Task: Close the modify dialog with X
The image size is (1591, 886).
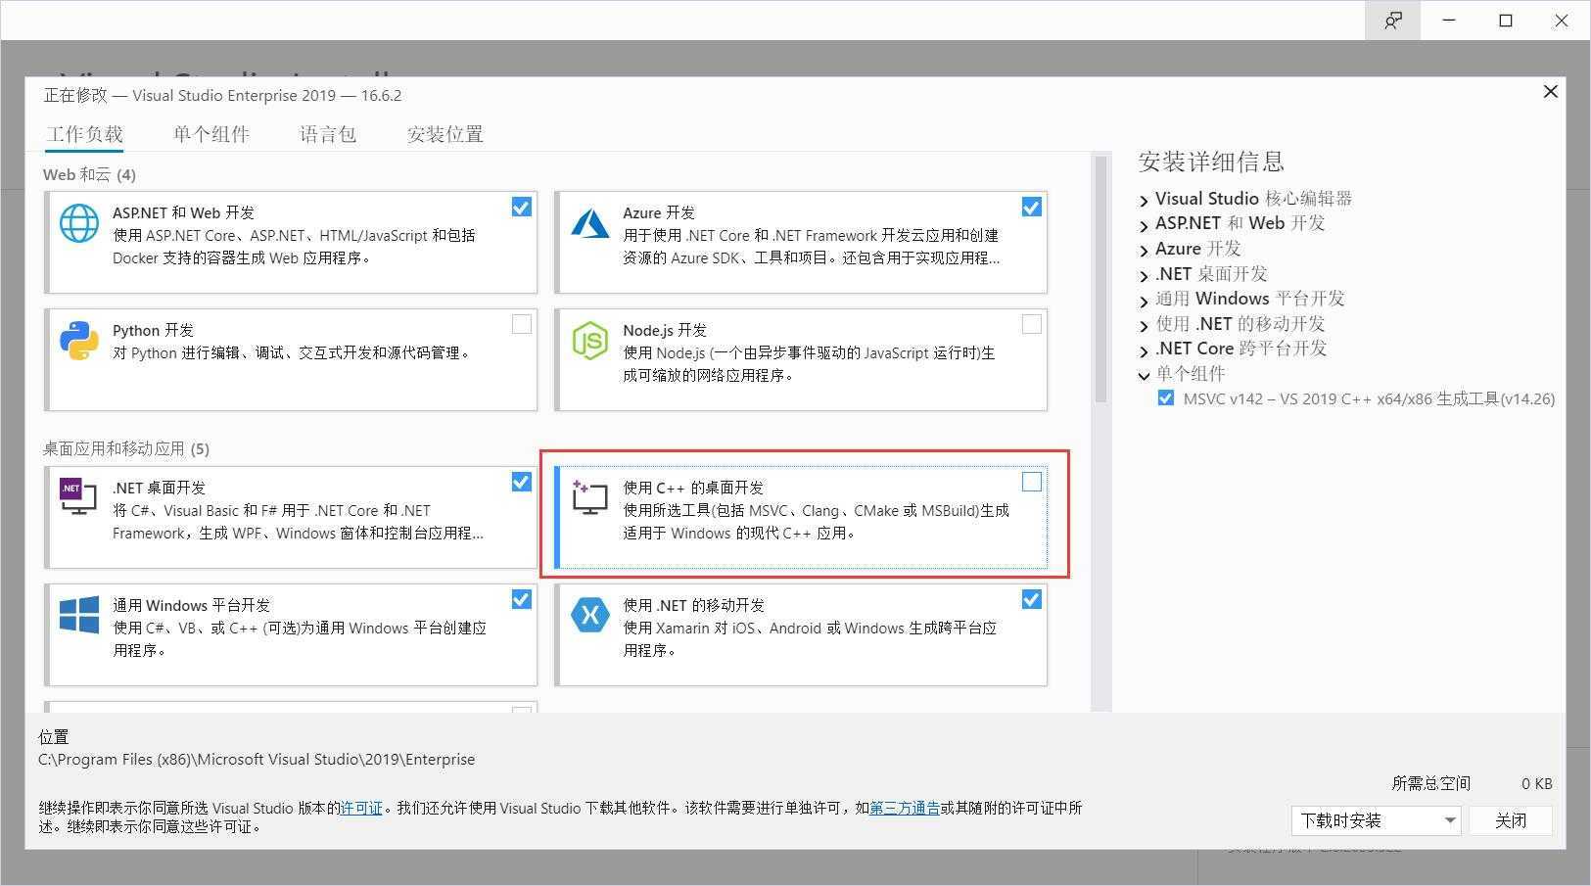Action: coord(1550,91)
